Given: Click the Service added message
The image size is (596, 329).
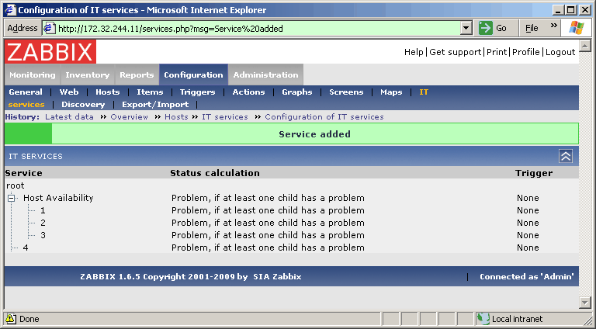Looking at the screenshot, I should point(315,134).
